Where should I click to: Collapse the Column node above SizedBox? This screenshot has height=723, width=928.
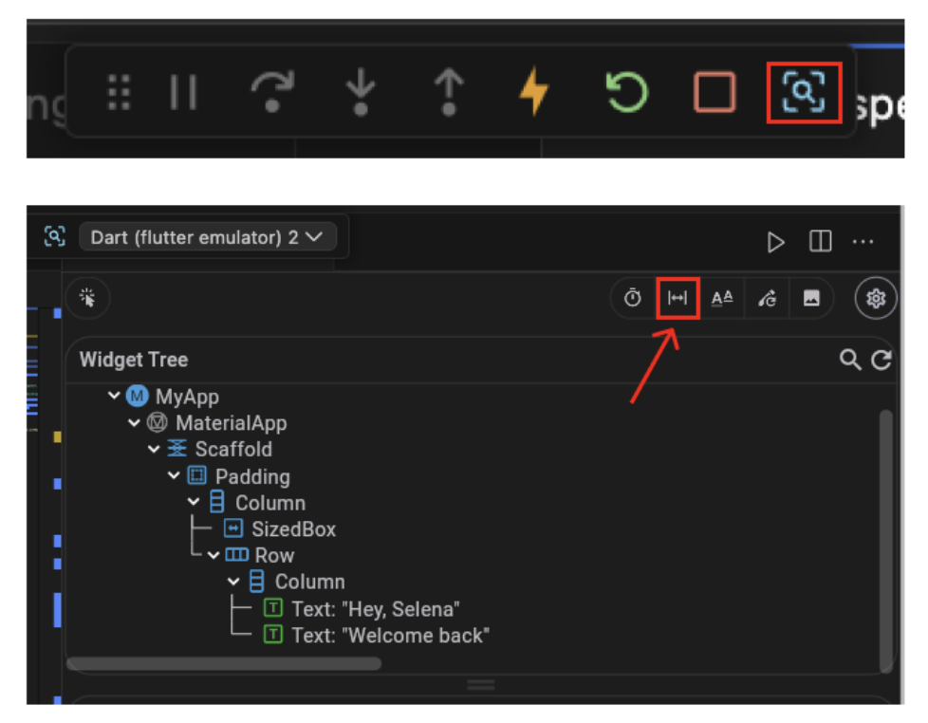pos(194,502)
